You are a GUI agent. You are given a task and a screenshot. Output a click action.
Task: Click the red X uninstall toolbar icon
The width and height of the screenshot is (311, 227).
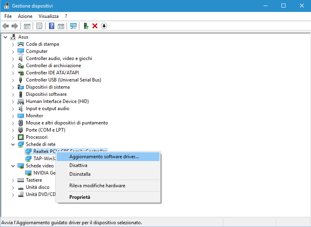coord(95,26)
